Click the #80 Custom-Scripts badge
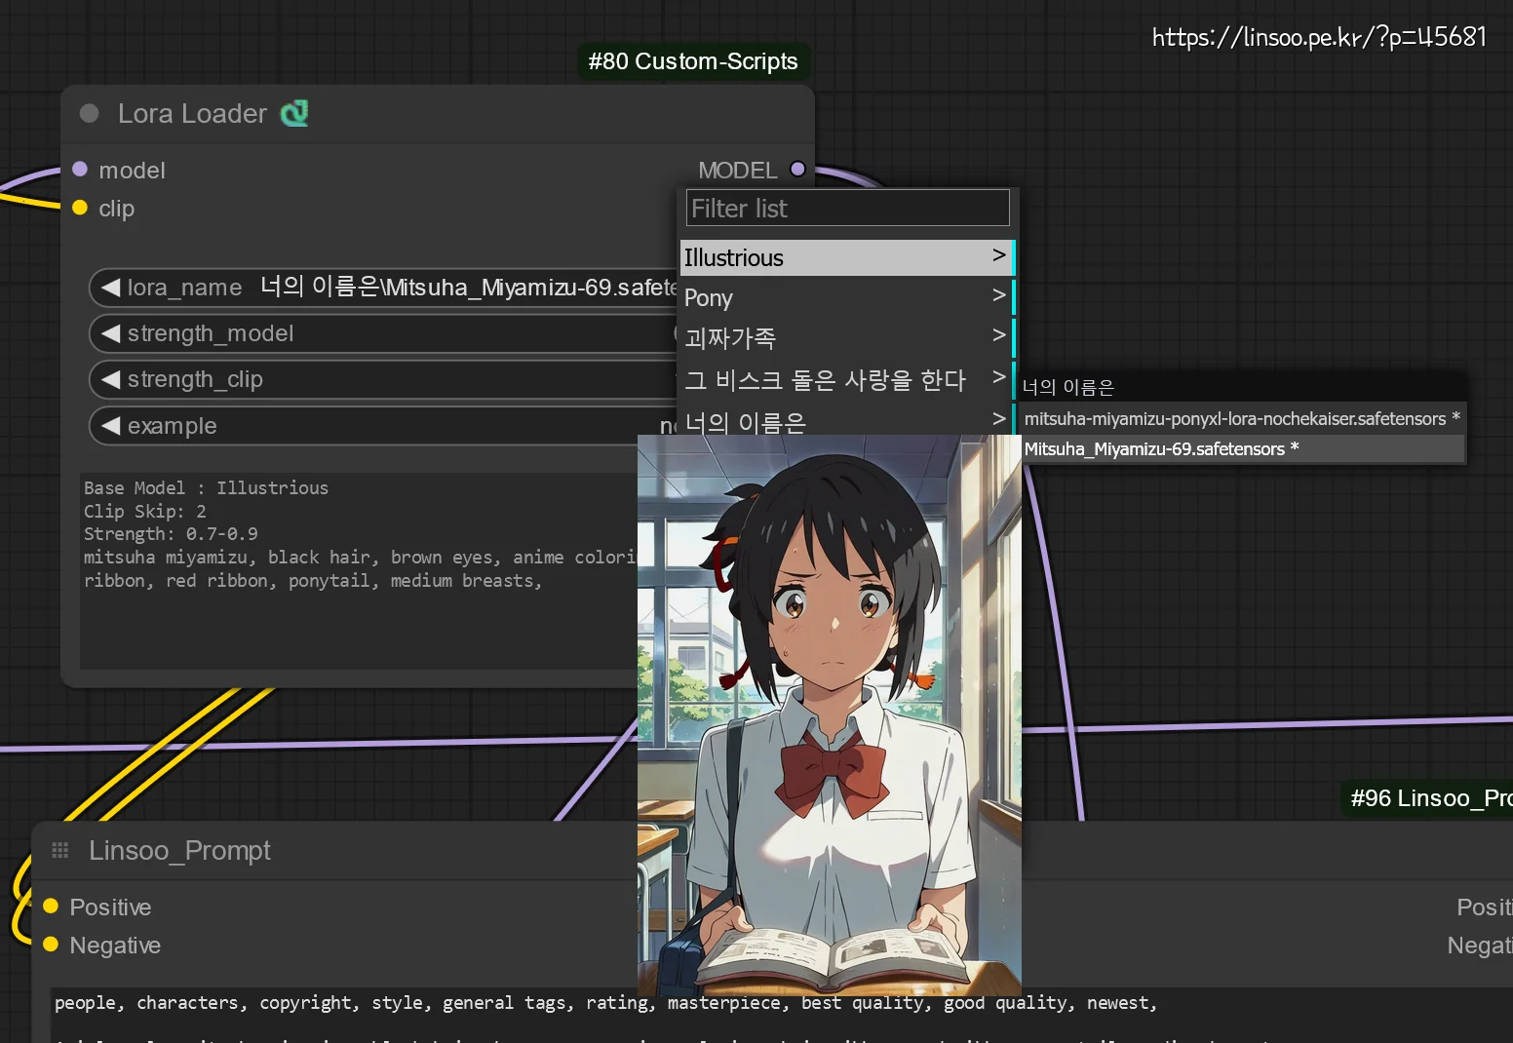Screen dimensions: 1513x1043 point(693,61)
